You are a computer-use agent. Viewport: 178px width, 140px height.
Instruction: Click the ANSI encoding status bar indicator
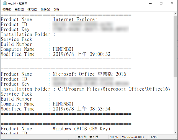154,137
